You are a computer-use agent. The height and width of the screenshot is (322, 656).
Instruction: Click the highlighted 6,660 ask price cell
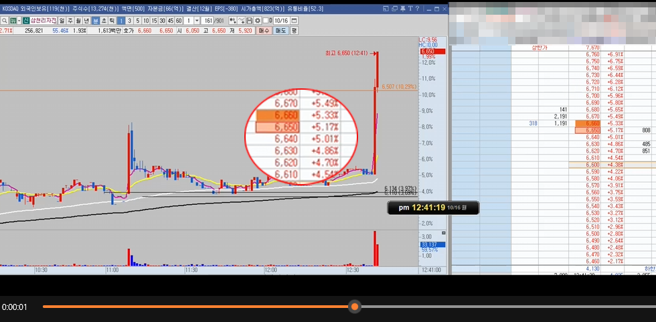pos(588,123)
